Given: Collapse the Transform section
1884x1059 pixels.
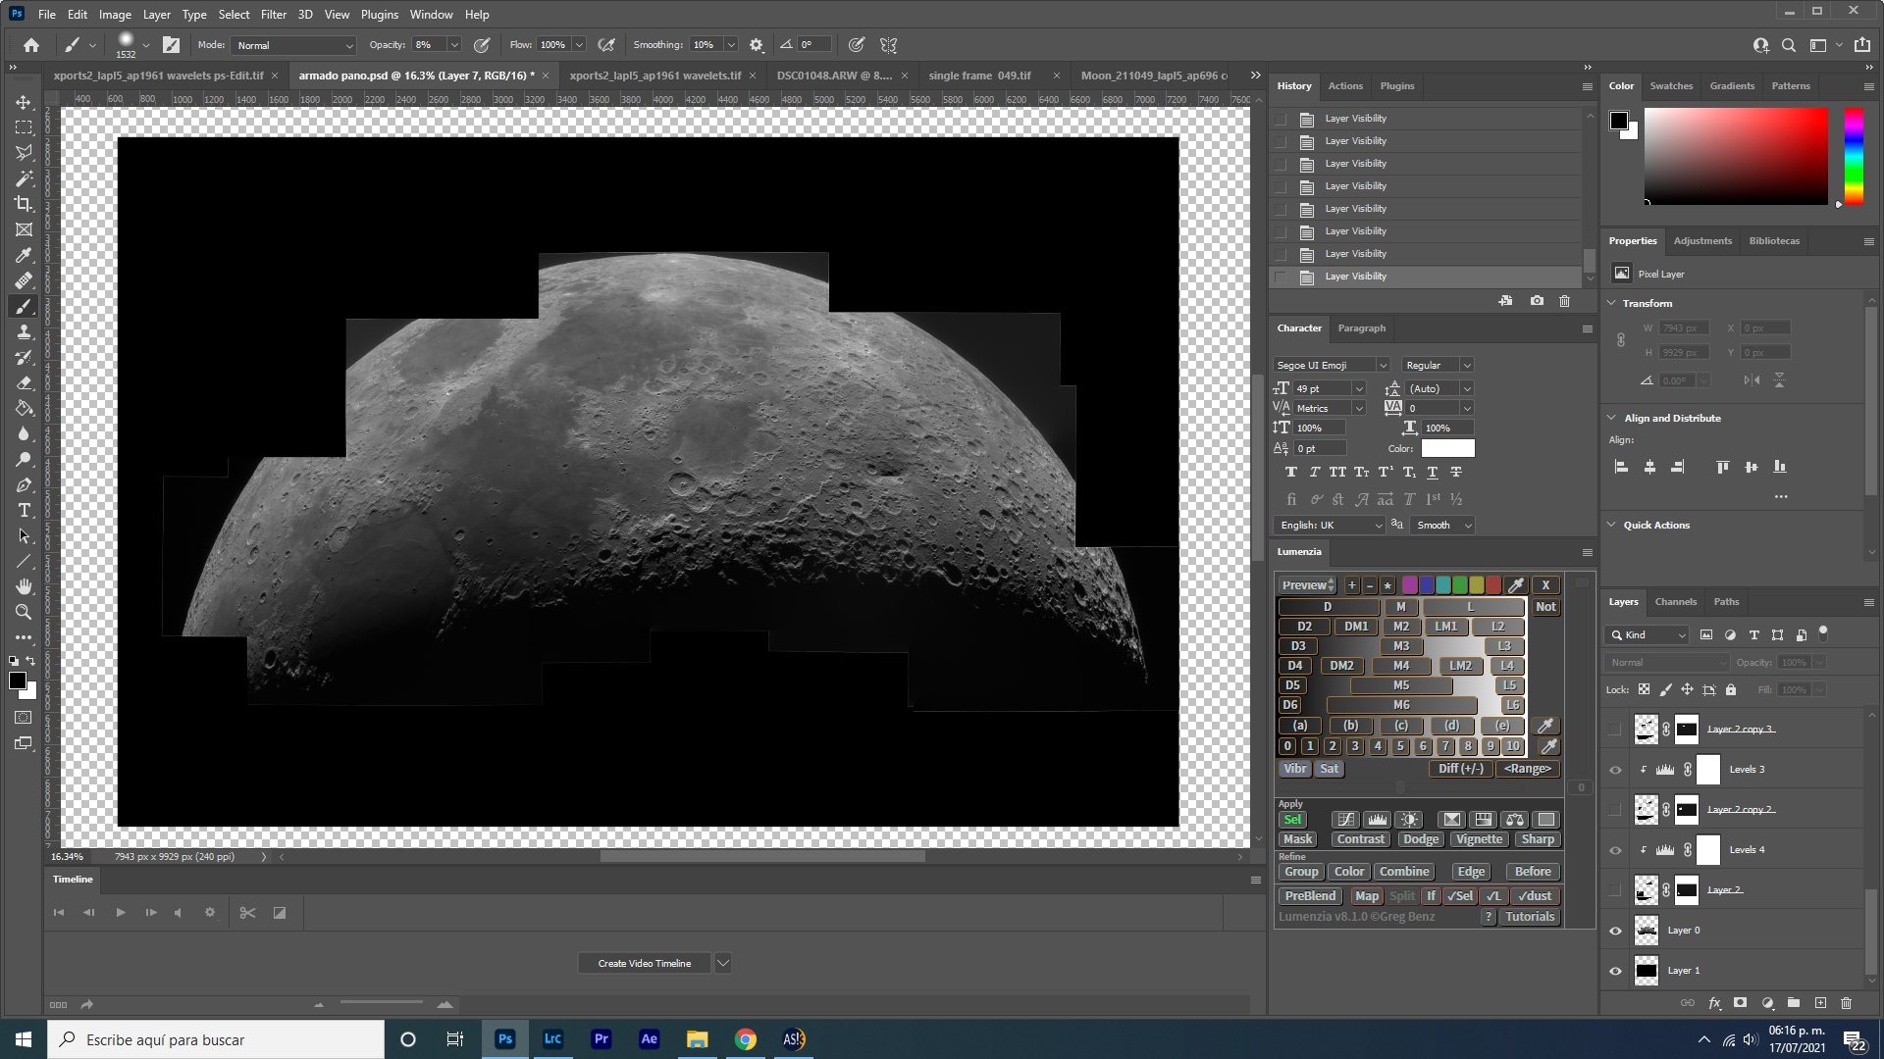Looking at the screenshot, I should click(1611, 303).
